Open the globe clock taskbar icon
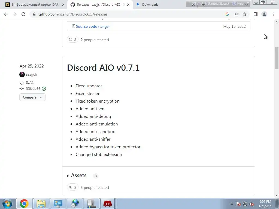This screenshot has width=279, height=209. 75,204
